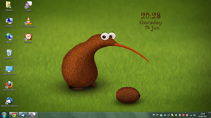This screenshot has height=118, width=211.
Task: Launch Google Chrome from the taskbar
Action: [14, 115]
